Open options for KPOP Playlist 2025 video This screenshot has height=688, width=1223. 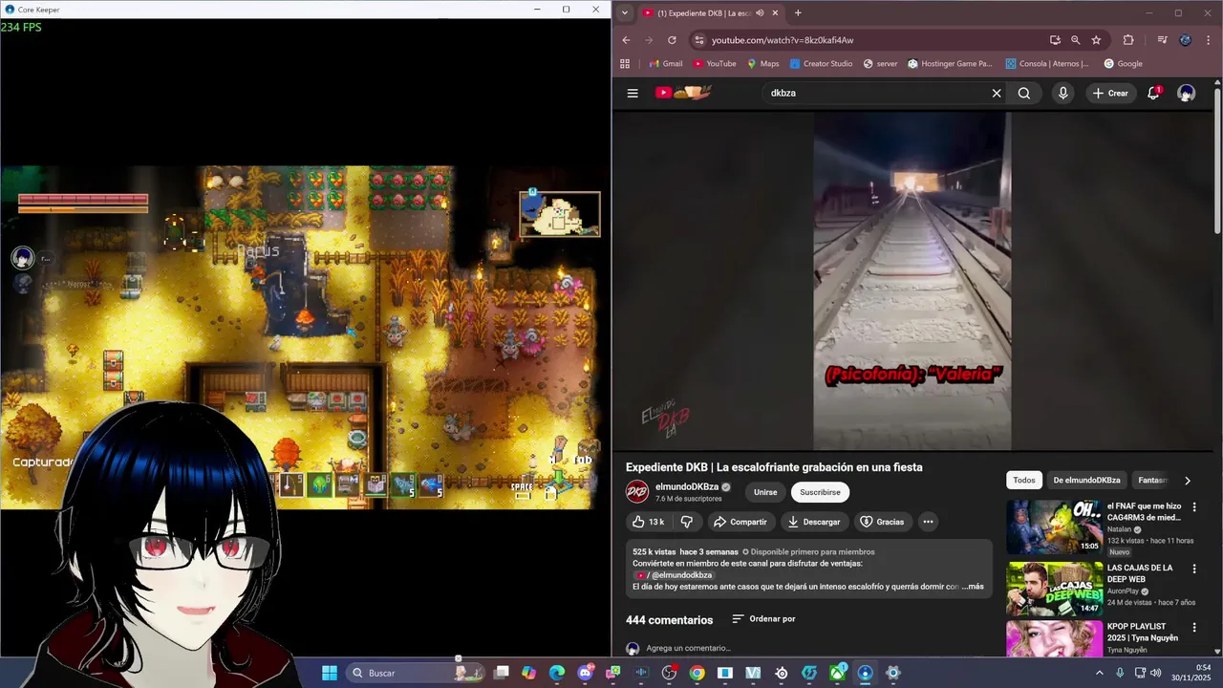coord(1193,628)
